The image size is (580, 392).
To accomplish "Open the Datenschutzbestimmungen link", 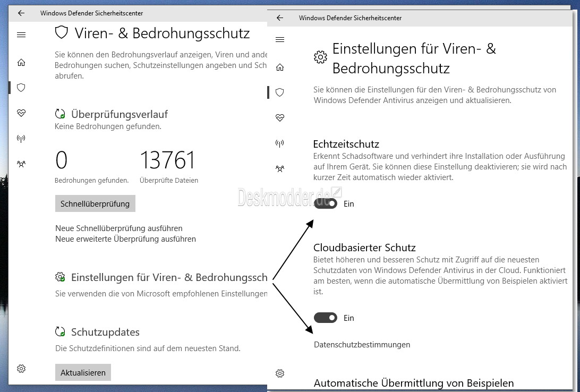I will coord(362,345).
